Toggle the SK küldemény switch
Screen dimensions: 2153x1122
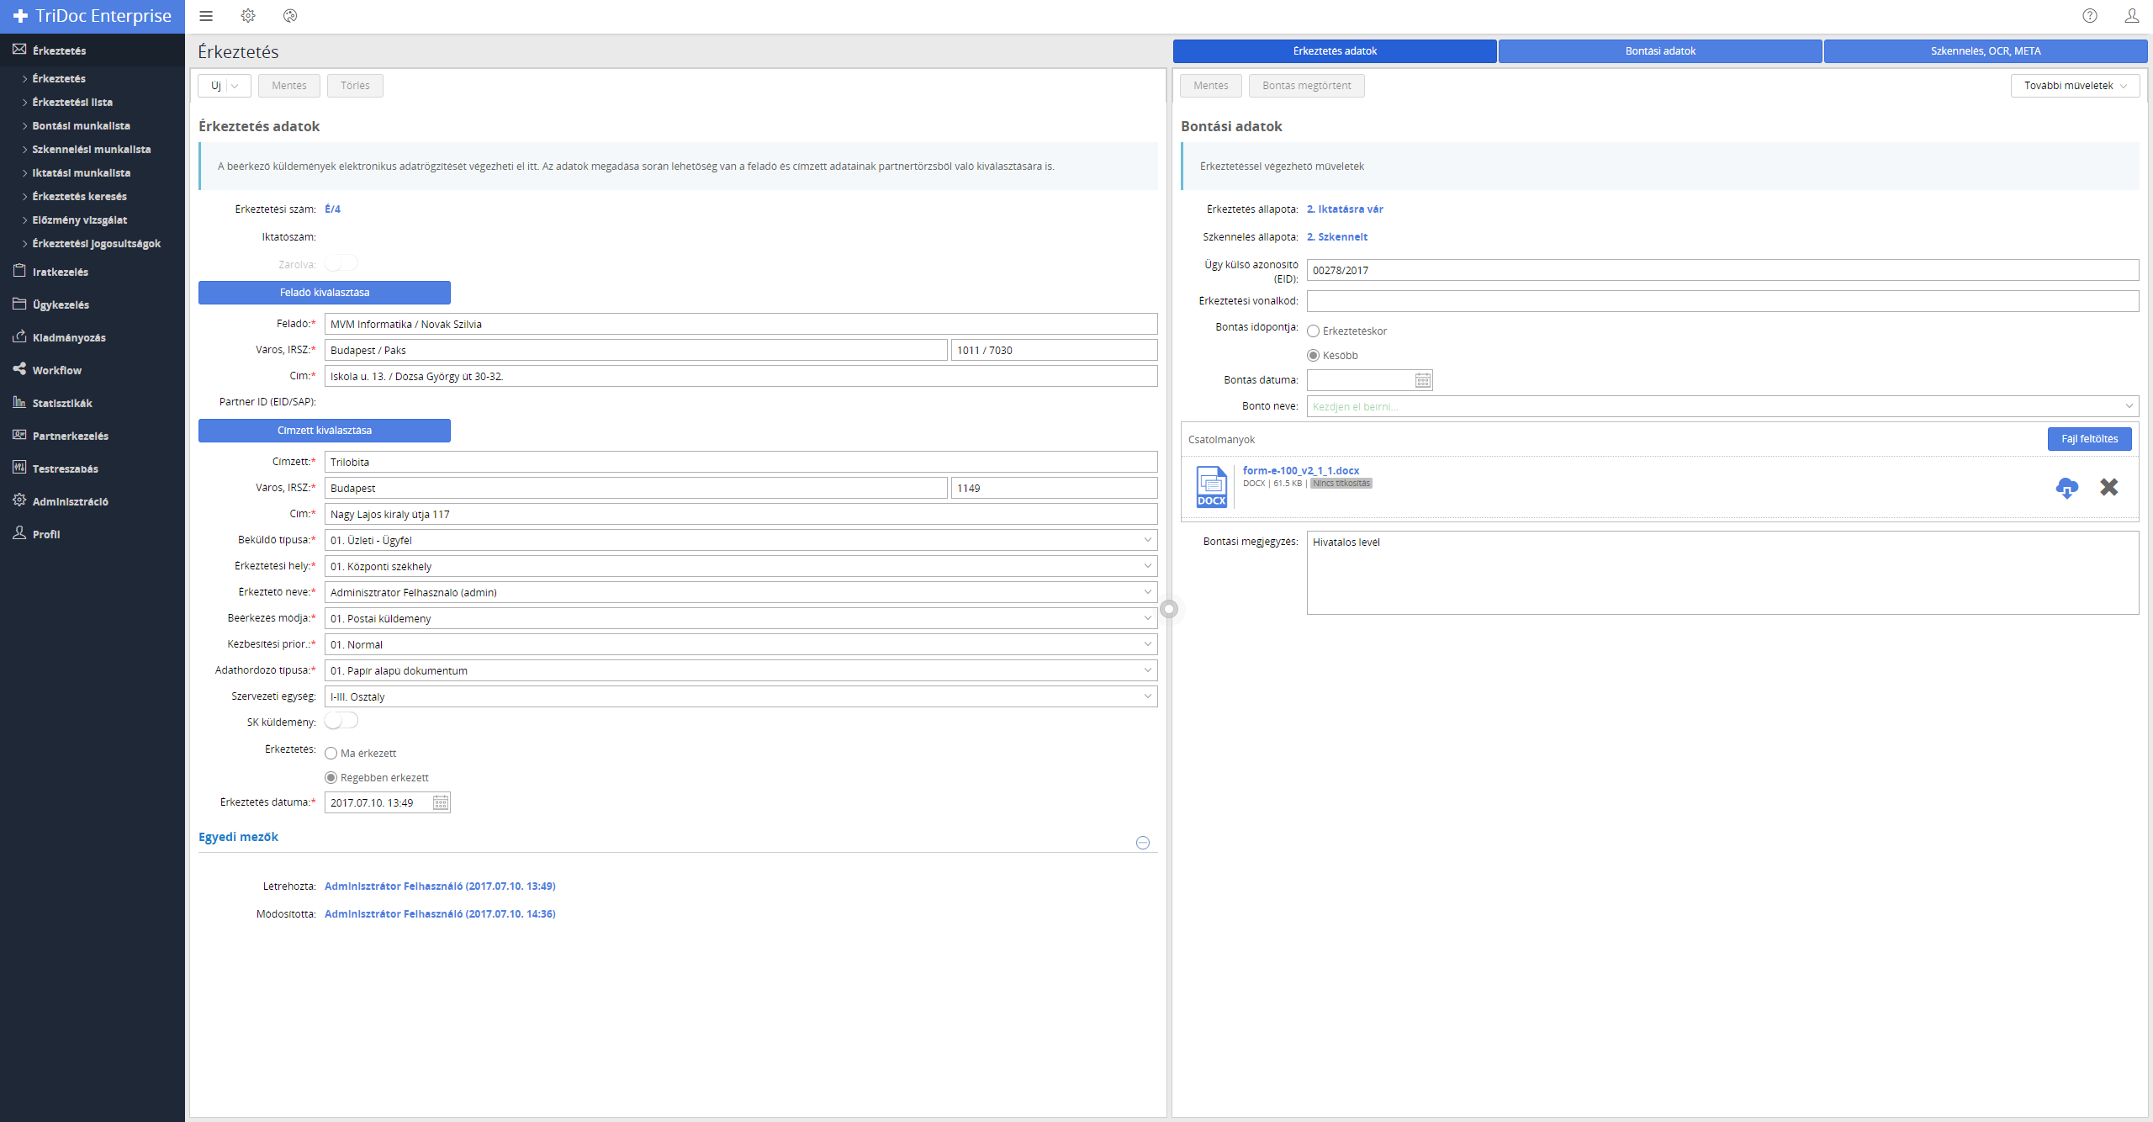tap(341, 722)
